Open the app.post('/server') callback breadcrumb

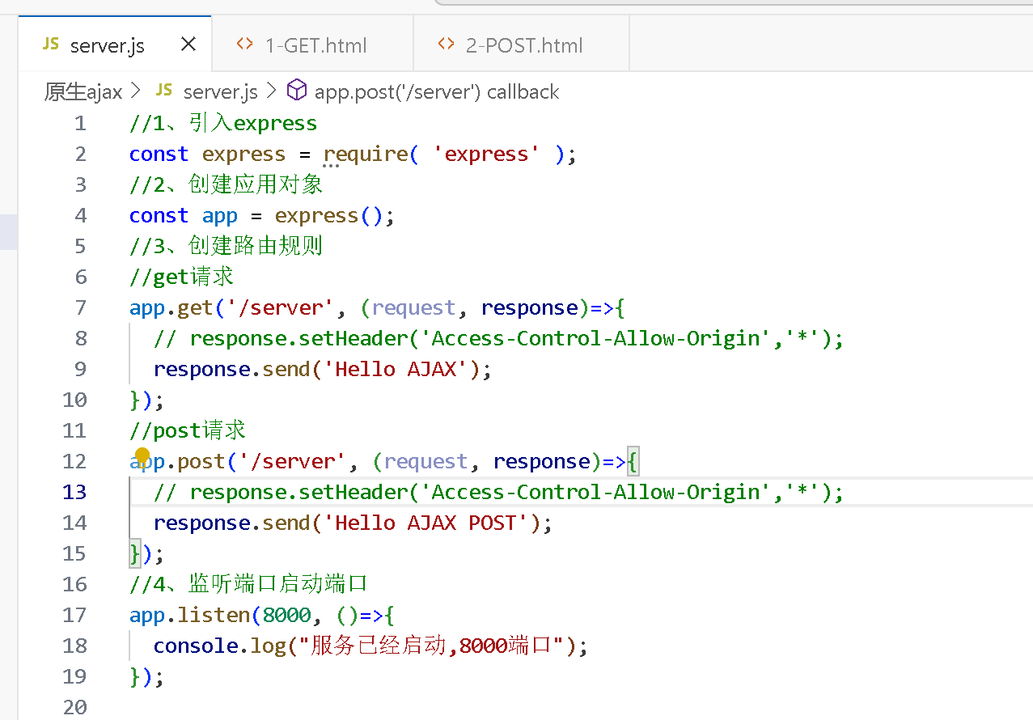pyautogui.click(x=437, y=91)
